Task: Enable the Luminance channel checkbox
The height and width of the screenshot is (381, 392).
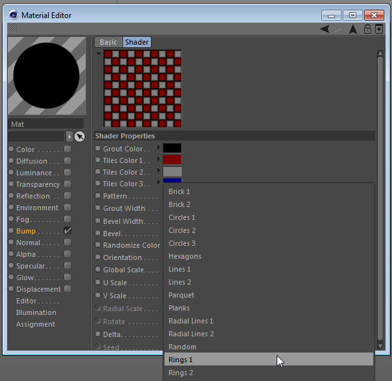Action: point(67,173)
